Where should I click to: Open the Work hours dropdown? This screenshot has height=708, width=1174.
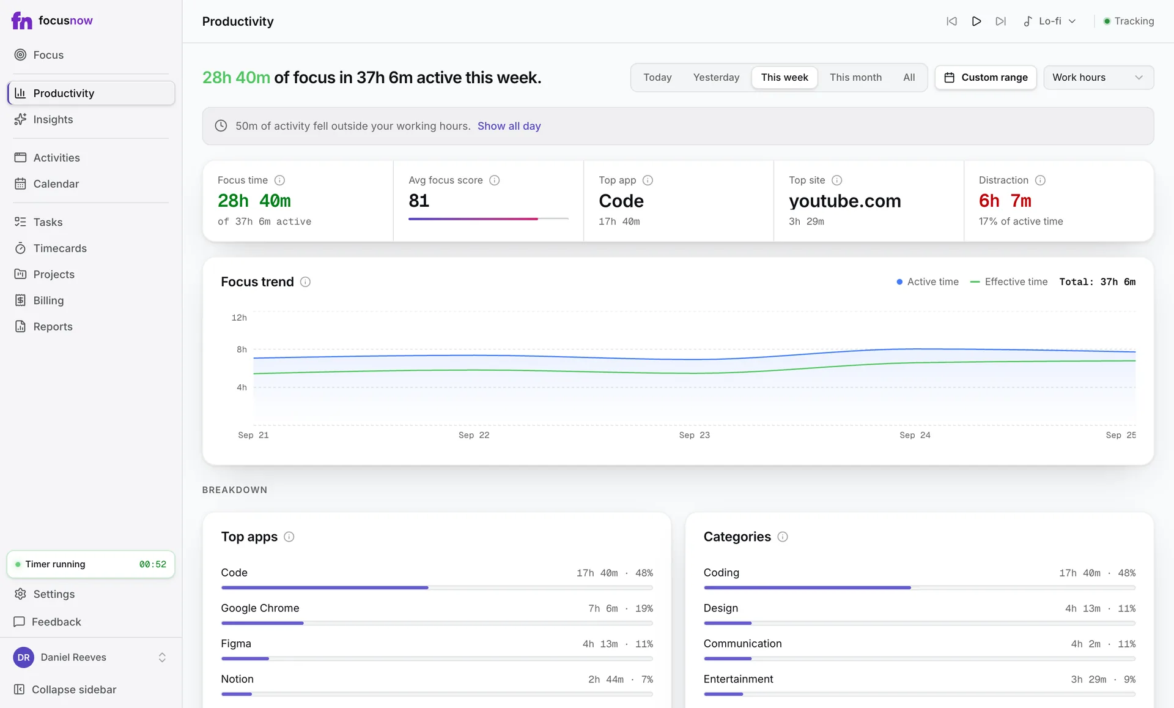click(x=1098, y=78)
